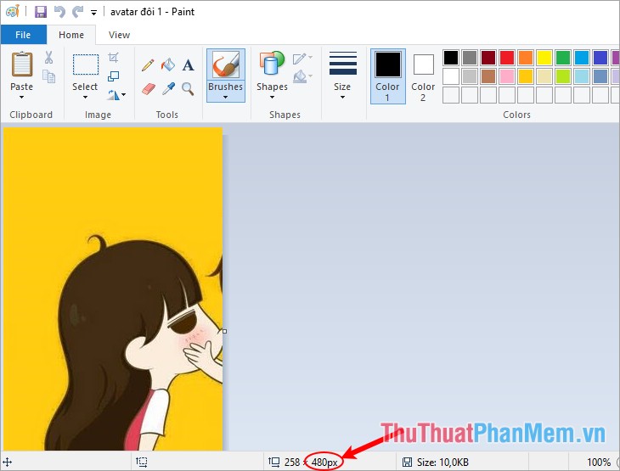The width and height of the screenshot is (620, 471).
Task: Expand the Brushes dropdown arrow
Action: tap(225, 97)
